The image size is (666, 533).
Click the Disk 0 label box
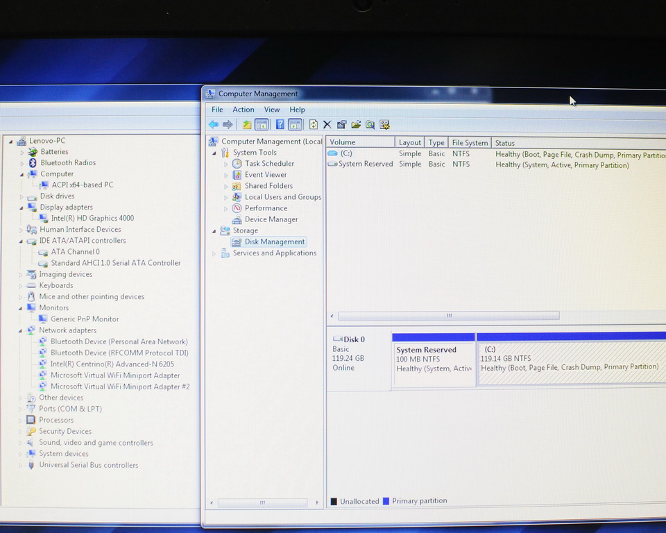359,359
